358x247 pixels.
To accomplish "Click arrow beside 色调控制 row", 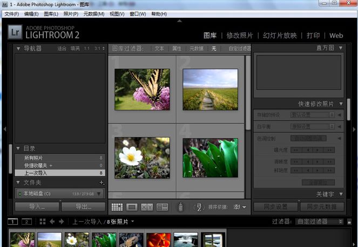I will (340, 138).
